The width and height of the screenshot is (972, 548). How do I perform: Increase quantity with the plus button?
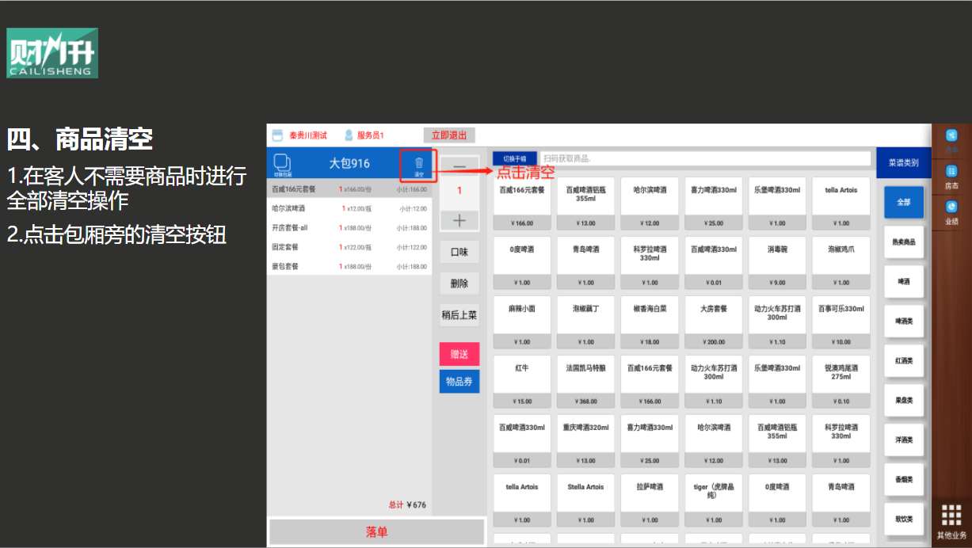tap(459, 220)
